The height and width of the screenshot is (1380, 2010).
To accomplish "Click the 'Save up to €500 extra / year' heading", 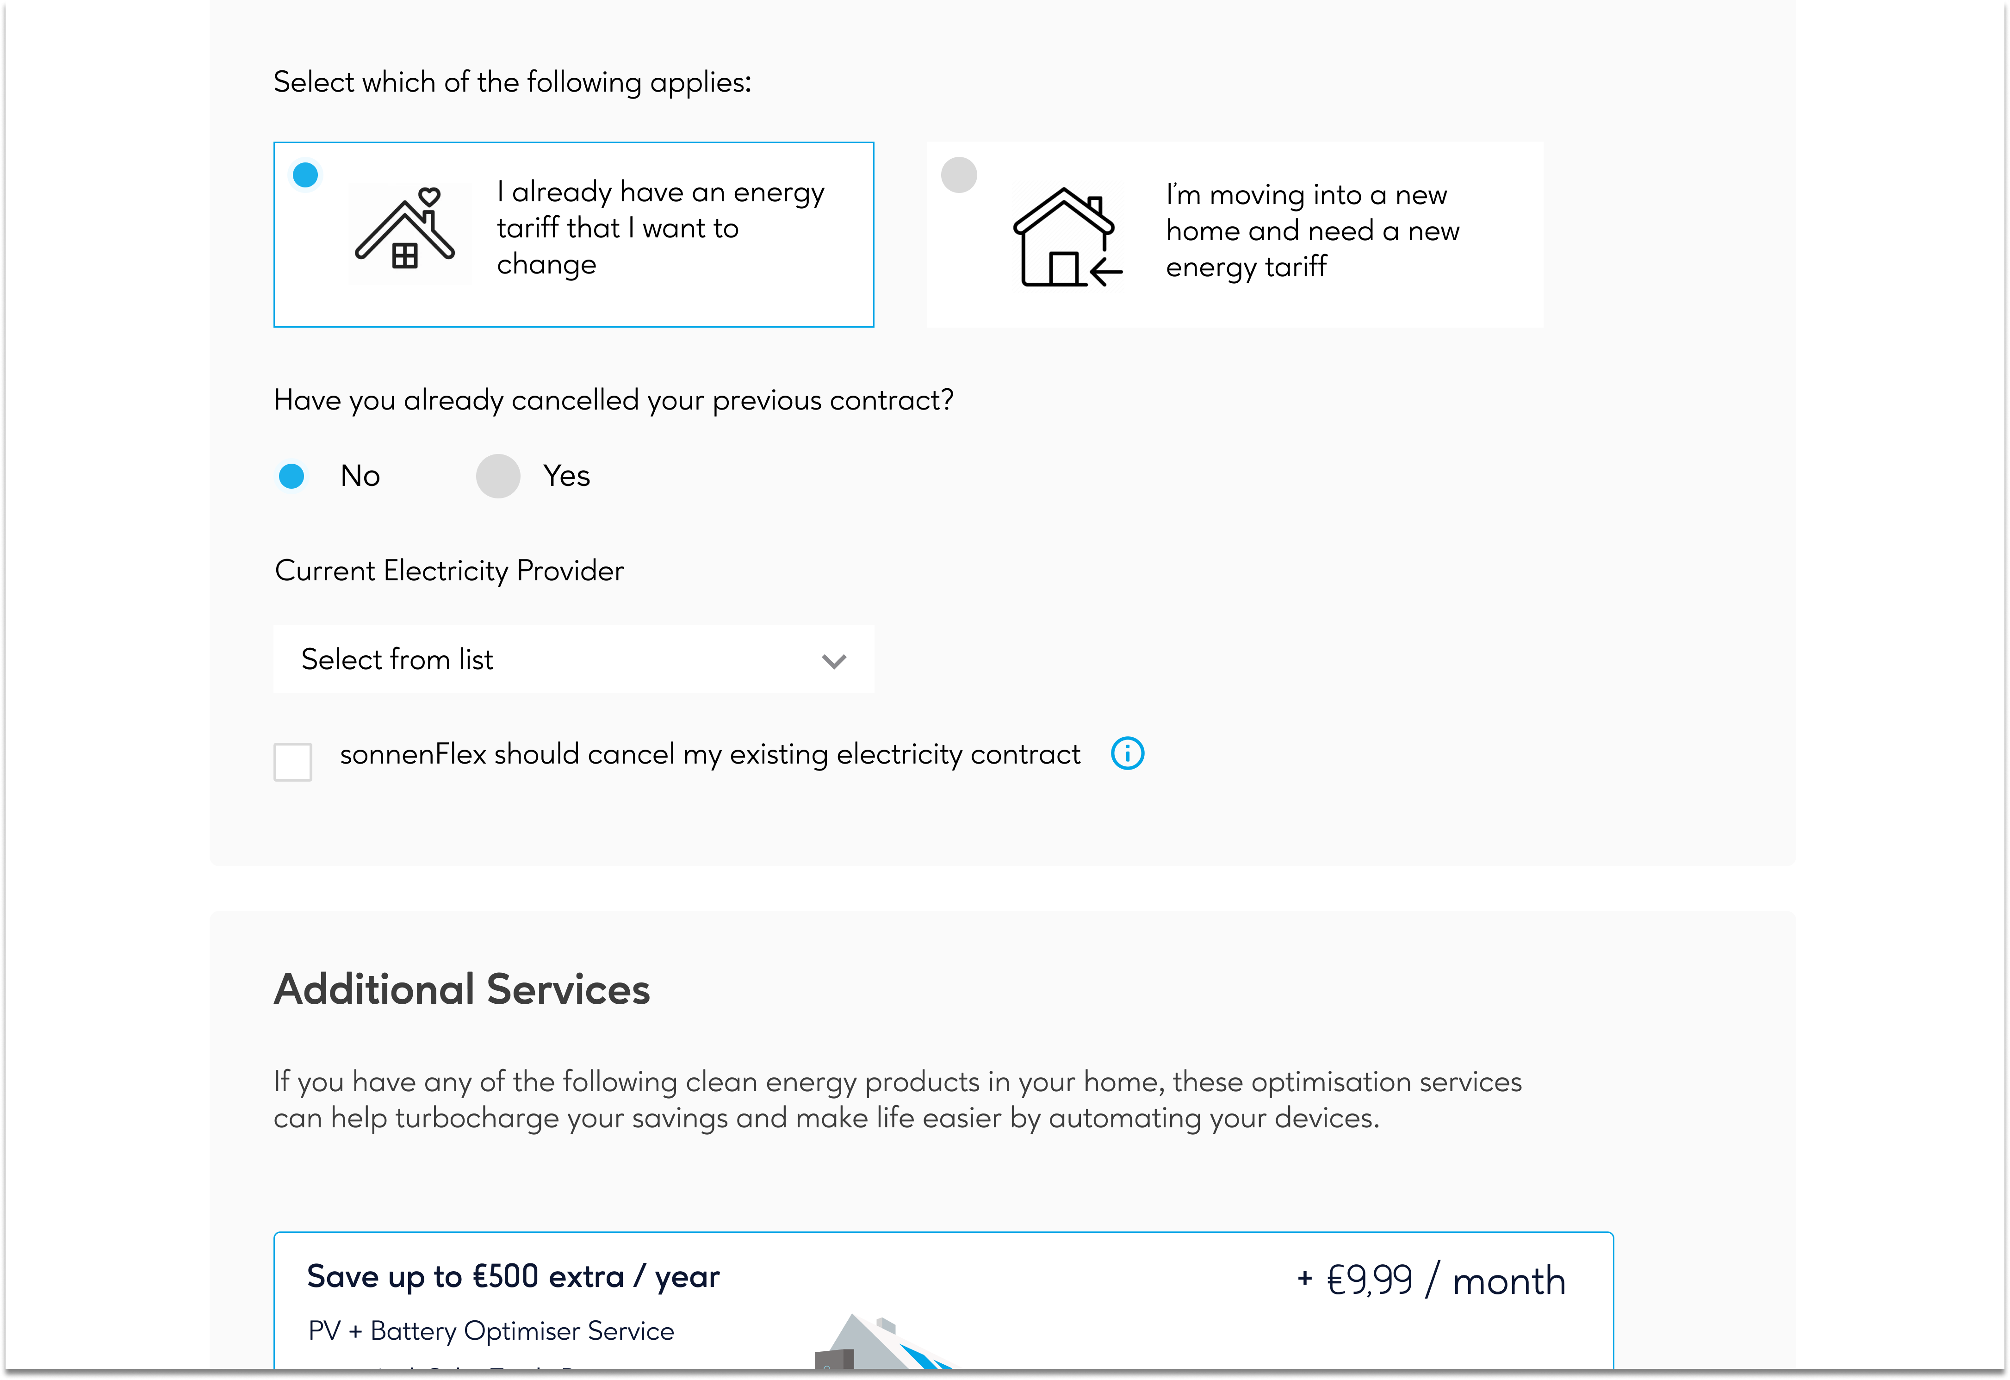I will click(x=513, y=1277).
